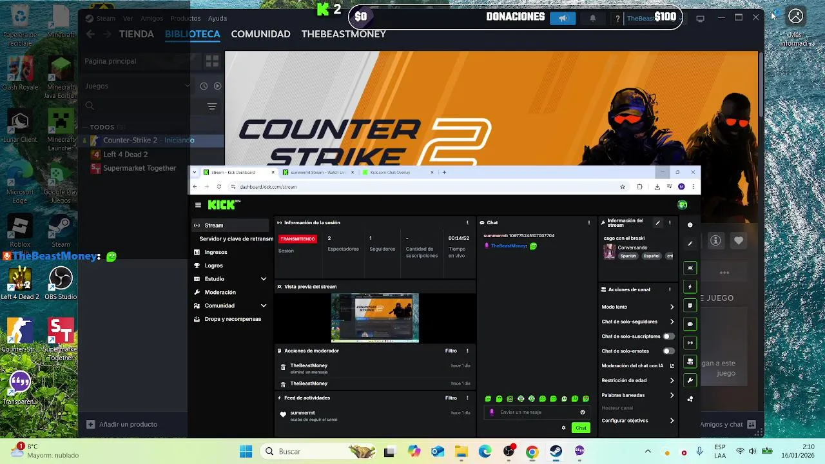Screen dimensions: 825x464
Task: Open Moderación in the Kick sidebar
Action: click(220, 292)
